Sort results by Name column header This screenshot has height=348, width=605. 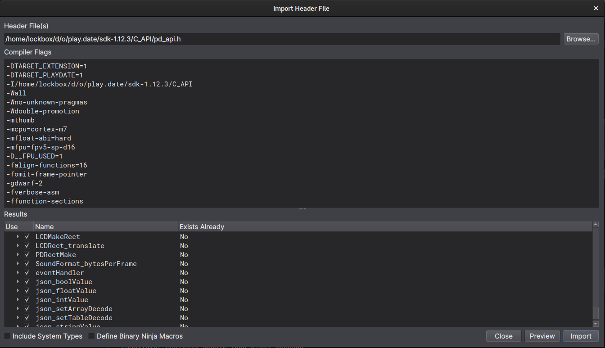(x=105, y=227)
